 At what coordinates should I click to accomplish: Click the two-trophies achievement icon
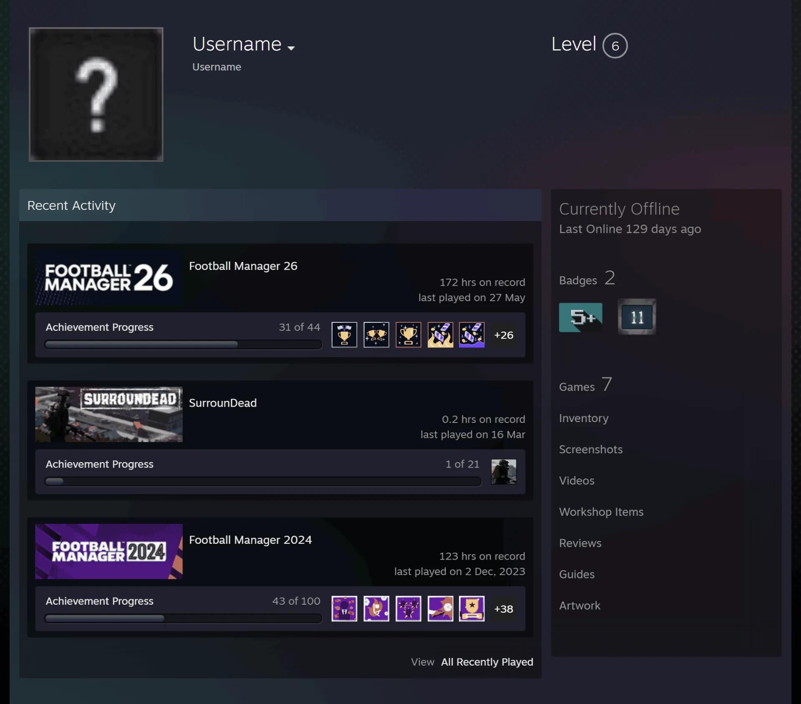click(376, 335)
